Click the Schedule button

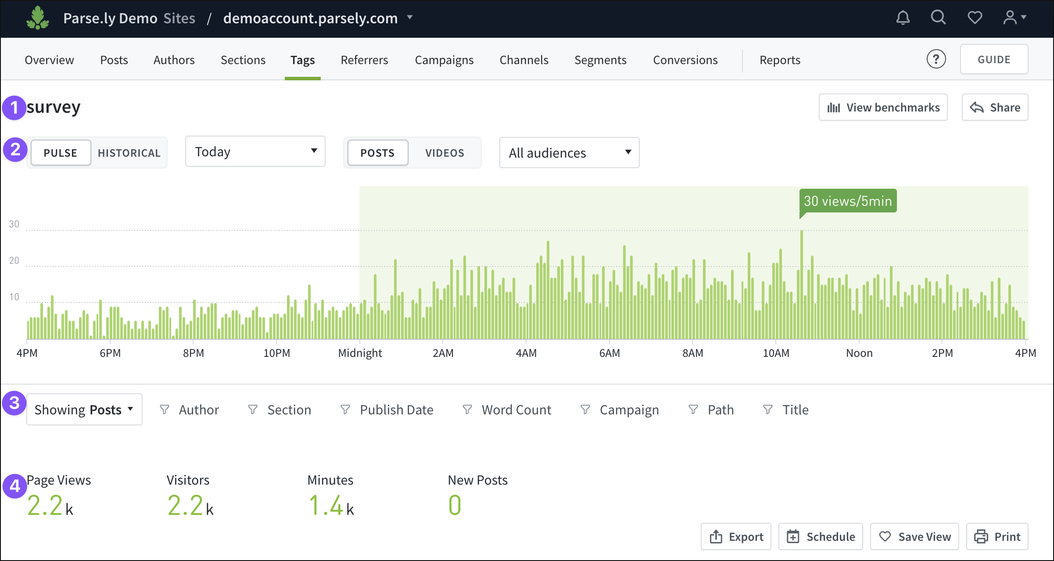click(x=821, y=536)
